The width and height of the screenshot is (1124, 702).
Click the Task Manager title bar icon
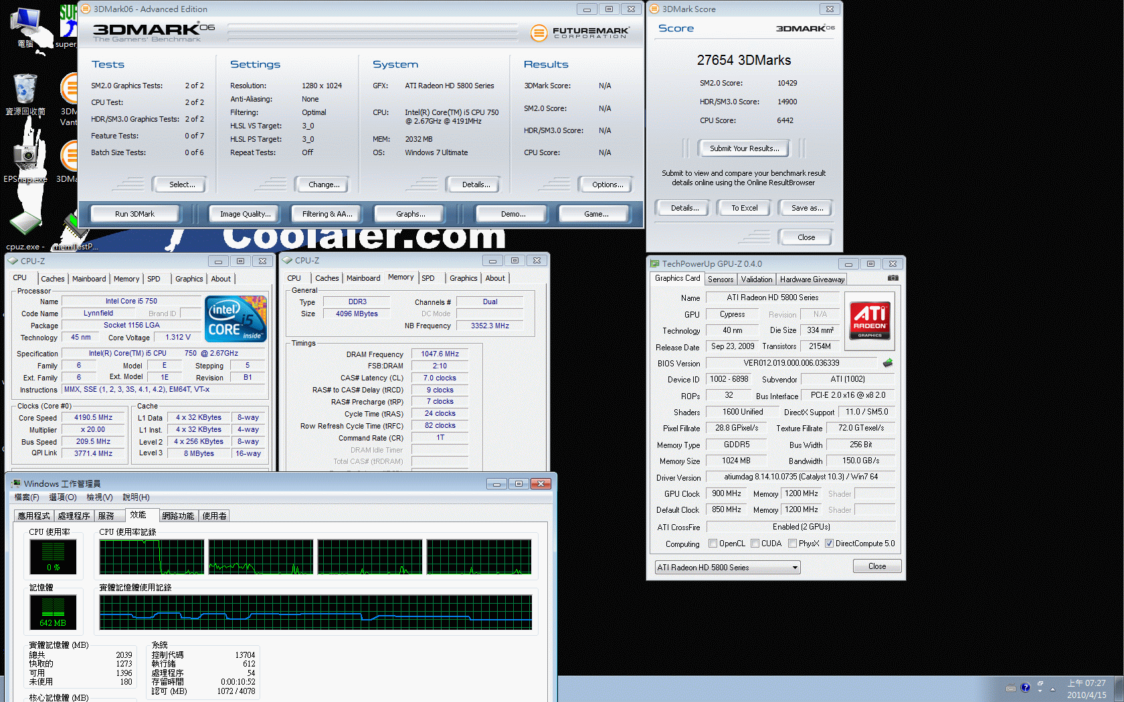coord(16,483)
